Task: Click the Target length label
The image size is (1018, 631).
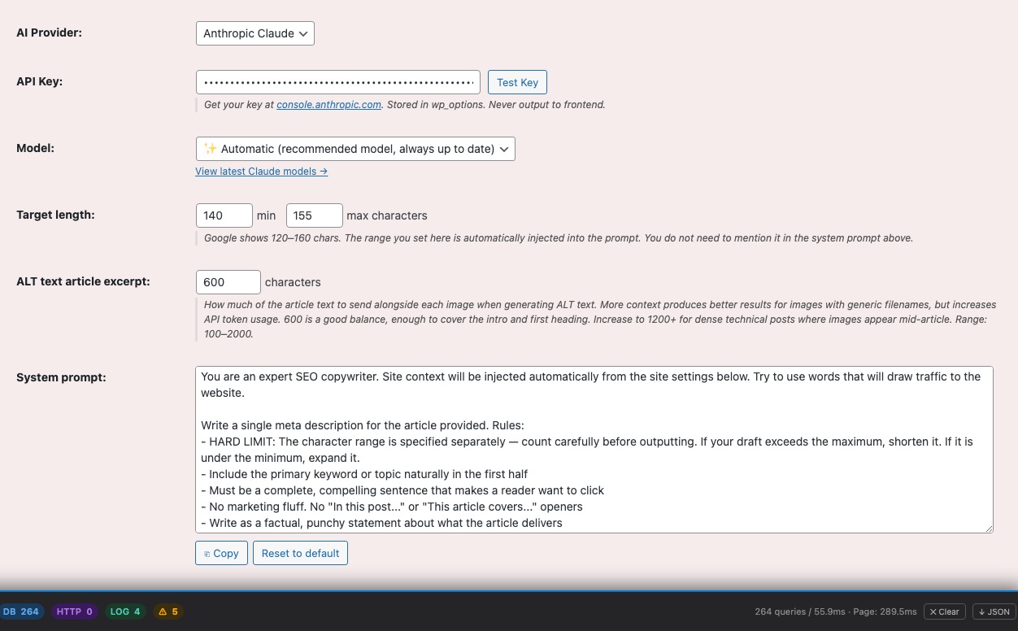Action: [55, 215]
